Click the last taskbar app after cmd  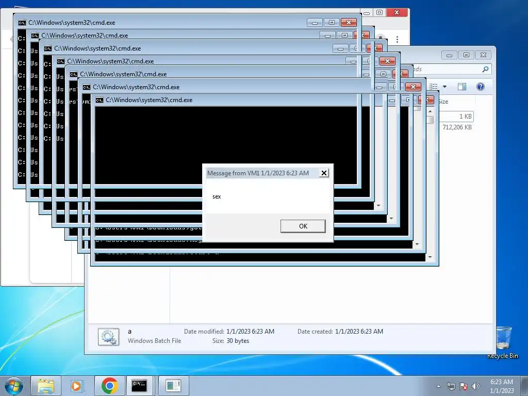click(173, 386)
